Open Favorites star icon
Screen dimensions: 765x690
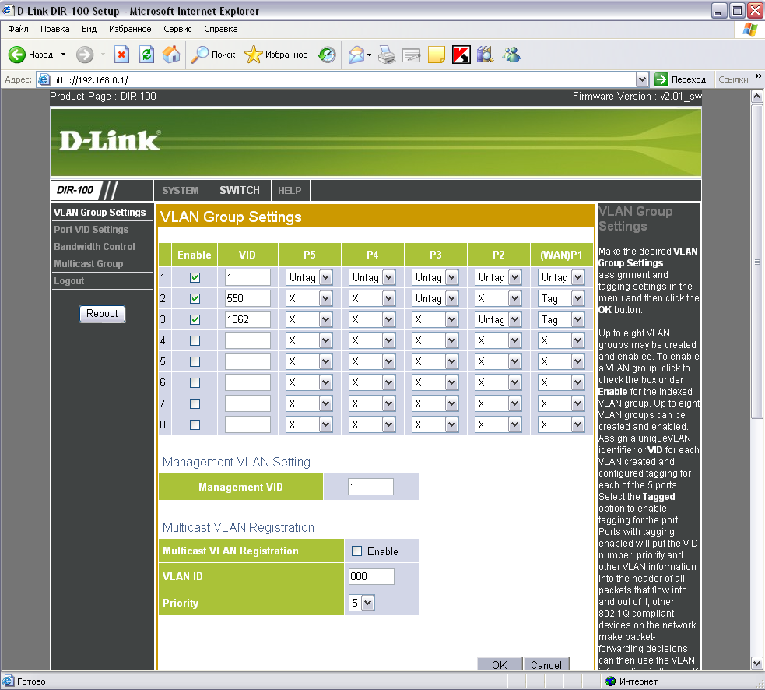(253, 55)
